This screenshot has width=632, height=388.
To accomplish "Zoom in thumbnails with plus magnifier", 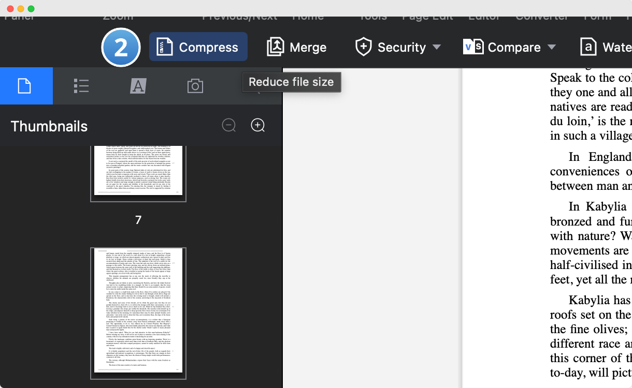I will tap(258, 125).
